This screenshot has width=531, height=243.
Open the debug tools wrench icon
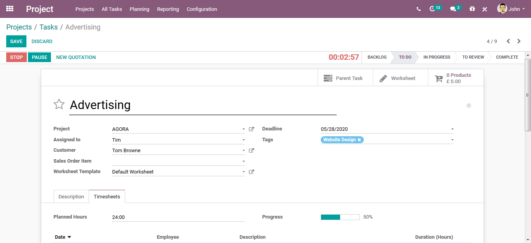pos(485,9)
